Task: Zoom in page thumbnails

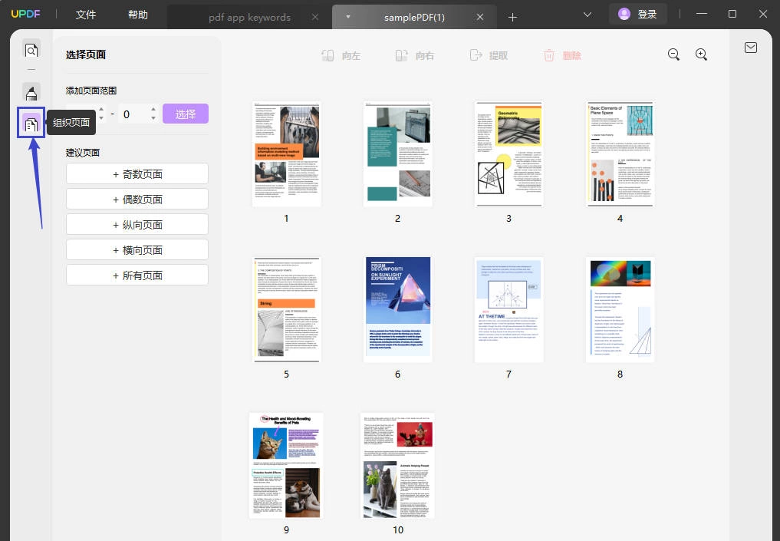Action: pyautogui.click(x=702, y=54)
